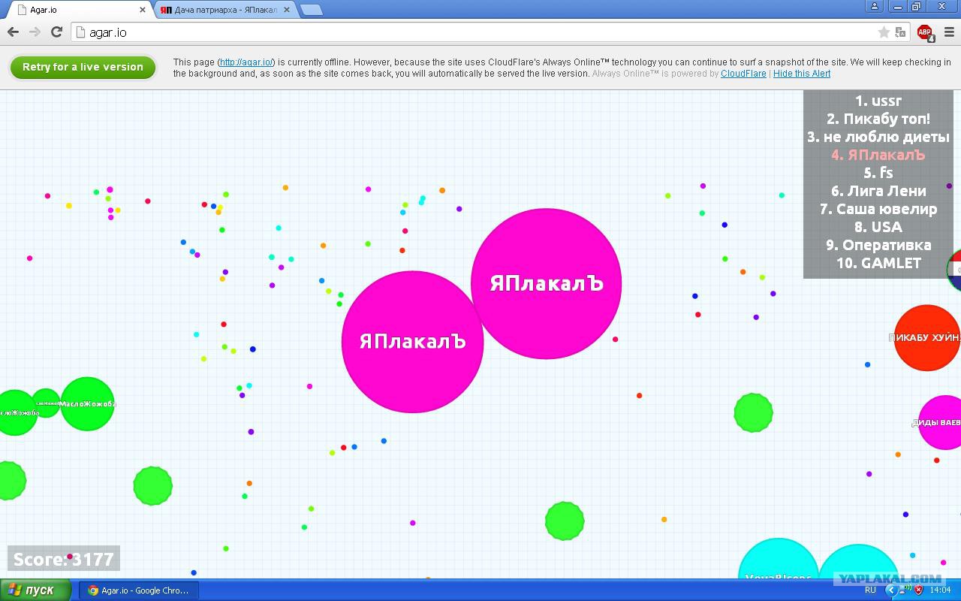The height and width of the screenshot is (601, 961).
Task: Switch to the Дача патриарха - ЯПлакал tab
Action: click(x=227, y=10)
